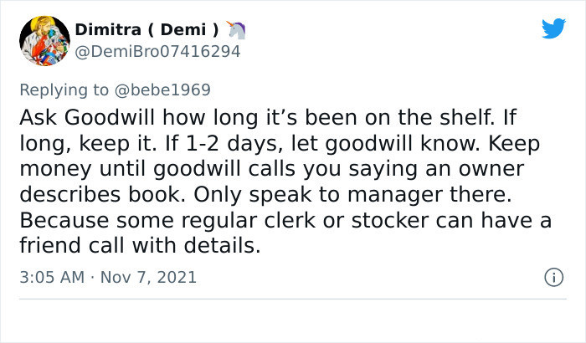Click the Twitter bird logo
The width and height of the screenshot is (586, 343).
click(x=553, y=28)
